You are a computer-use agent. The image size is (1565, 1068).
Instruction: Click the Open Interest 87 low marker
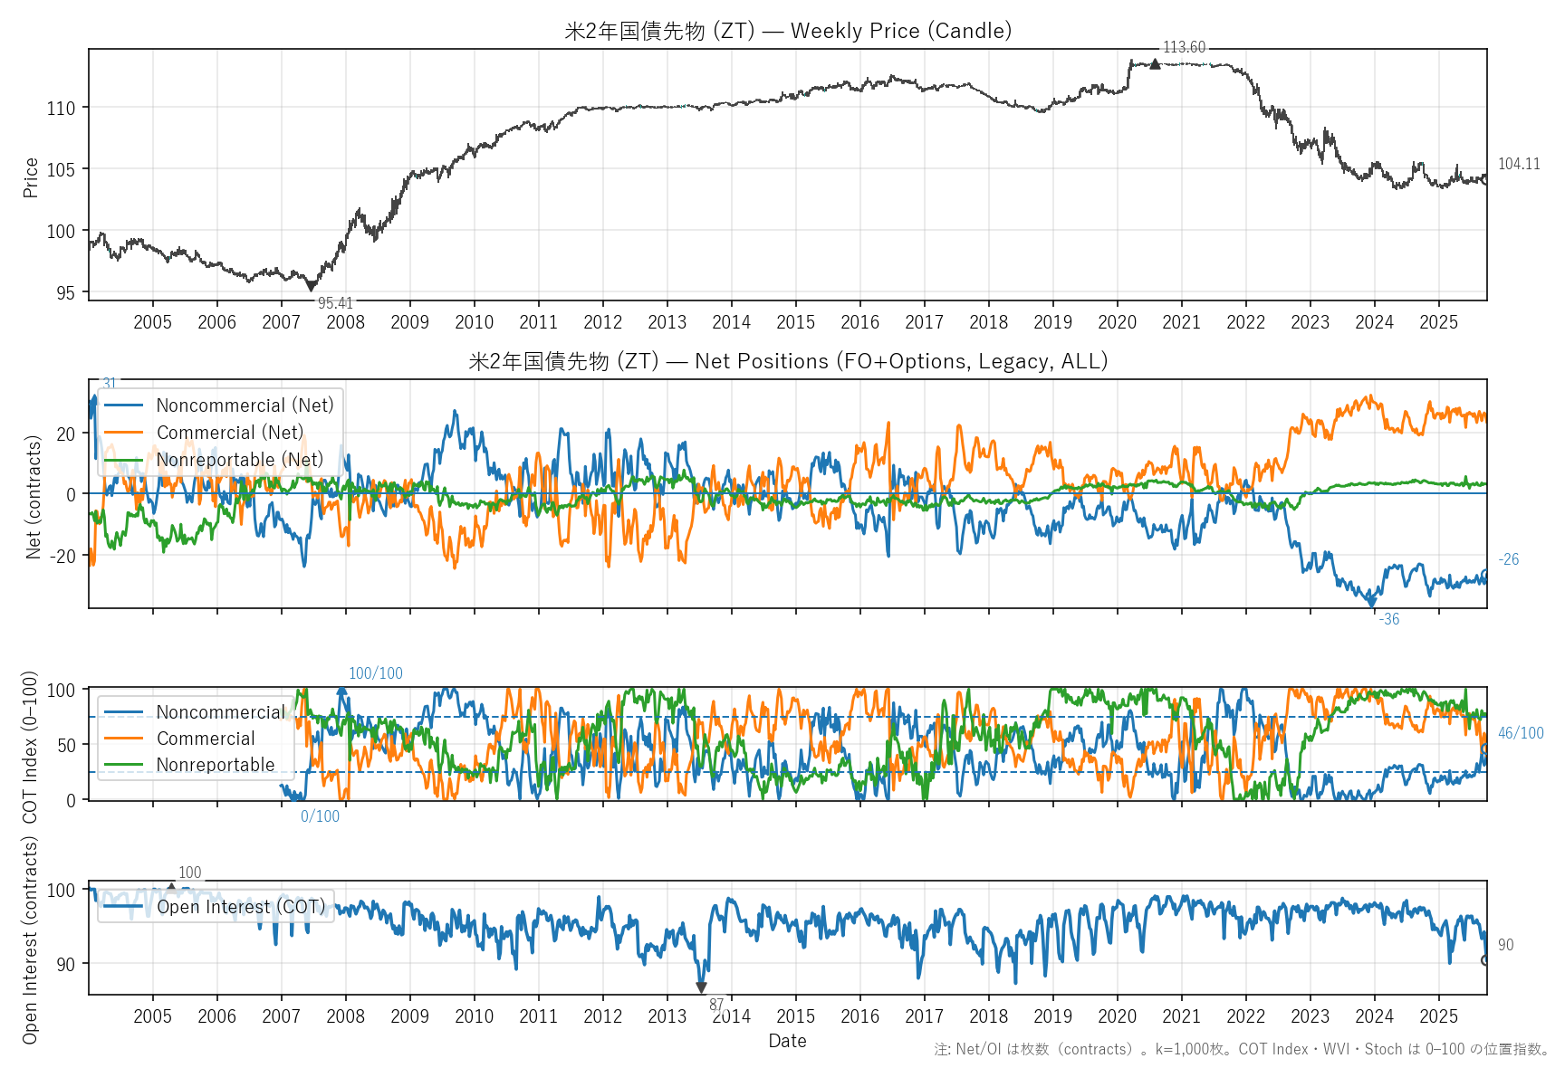pos(701,987)
